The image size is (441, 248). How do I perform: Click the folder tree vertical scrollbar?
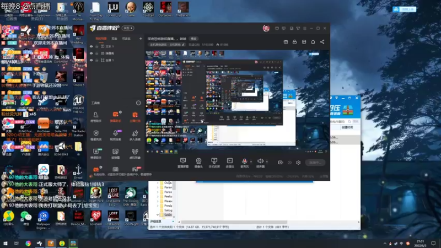coord(174,186)
